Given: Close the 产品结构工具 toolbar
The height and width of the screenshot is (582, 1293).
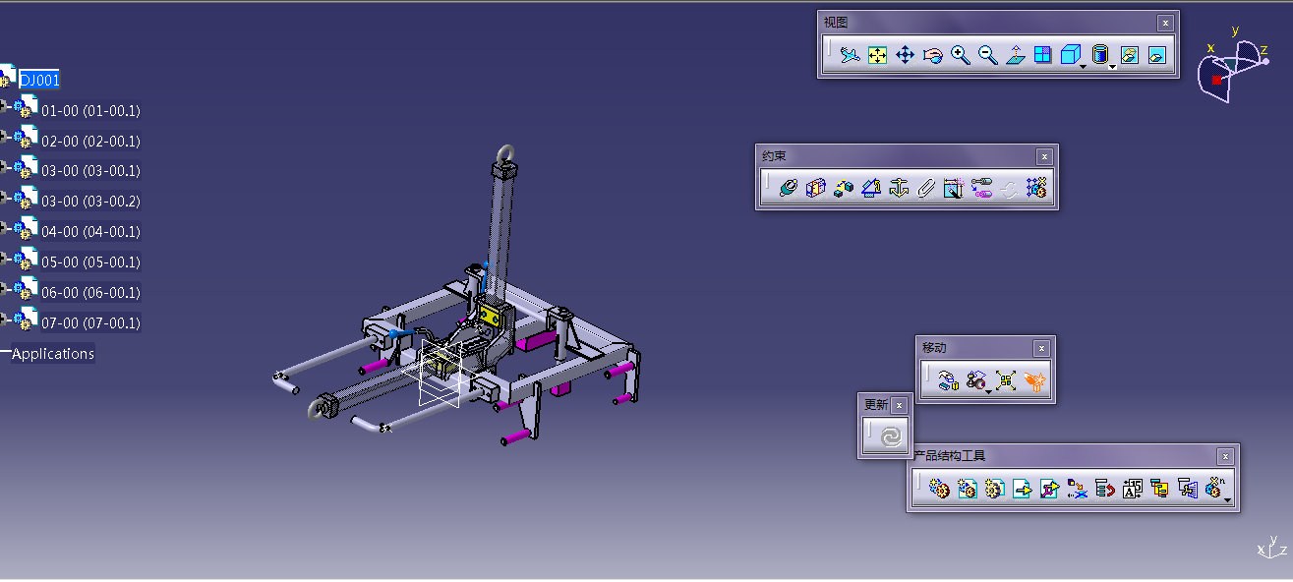Looking at the screenshot, I should 1225,456.
